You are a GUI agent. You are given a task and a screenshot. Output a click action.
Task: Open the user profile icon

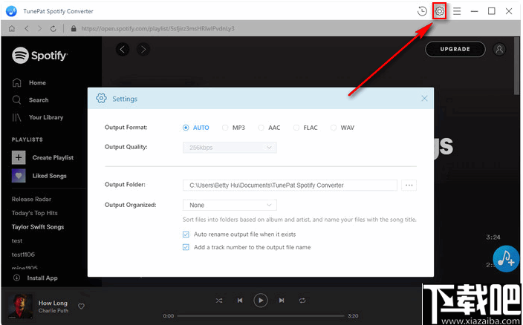[x=499, y=49]
